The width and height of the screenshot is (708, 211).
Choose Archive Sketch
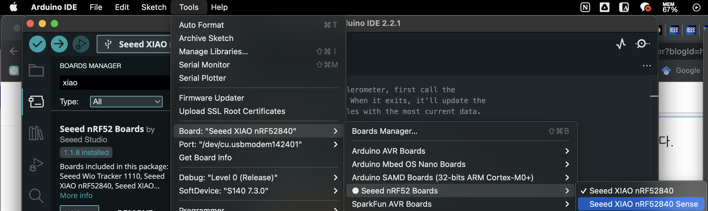258,38
